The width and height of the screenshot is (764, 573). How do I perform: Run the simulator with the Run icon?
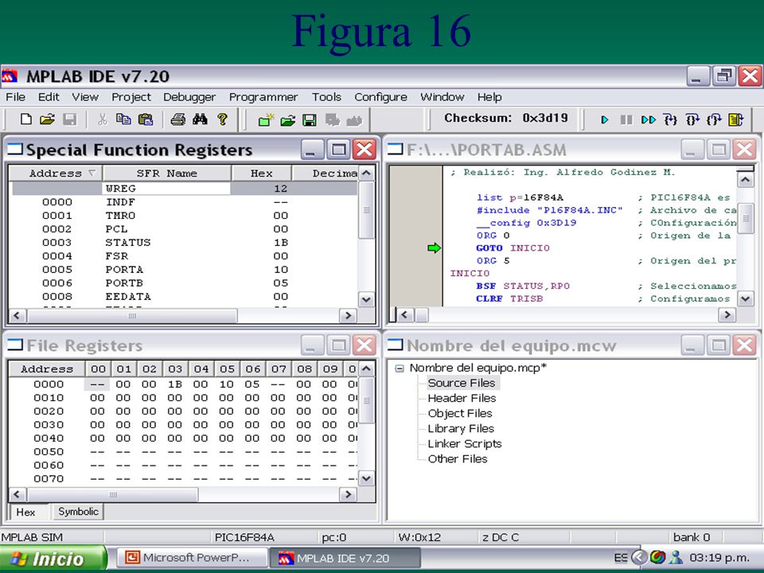click(x=605, y=120)
